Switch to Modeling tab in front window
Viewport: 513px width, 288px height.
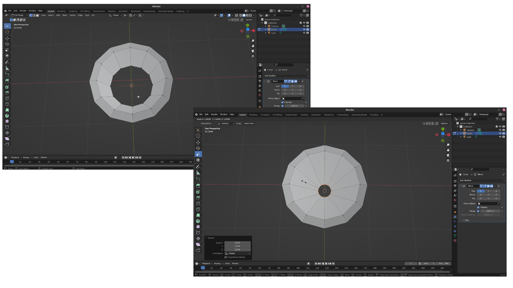tap(253, 115)
